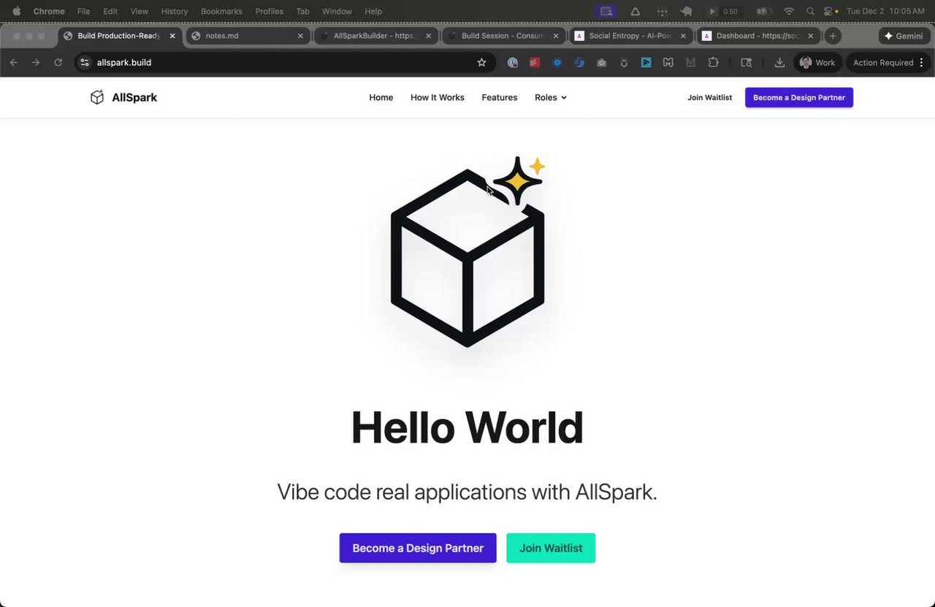This screenshot has width=935, height=607.
Task: Switch to the Social Entropy tab
Action: tap(632, 36)
